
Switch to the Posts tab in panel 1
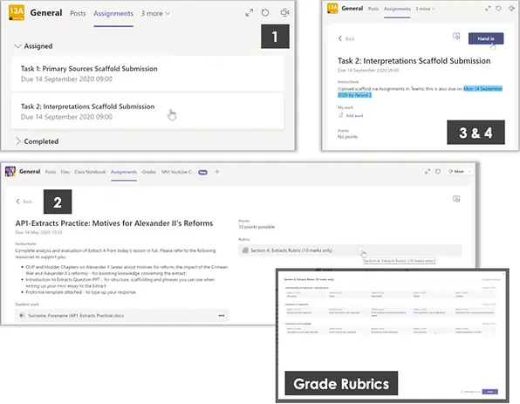(x=78, y=14)
